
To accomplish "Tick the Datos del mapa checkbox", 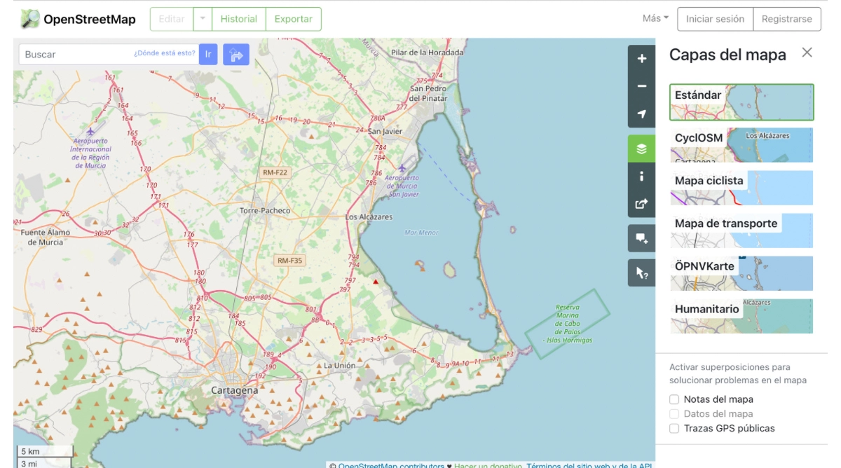I will [x=674, y=413].
